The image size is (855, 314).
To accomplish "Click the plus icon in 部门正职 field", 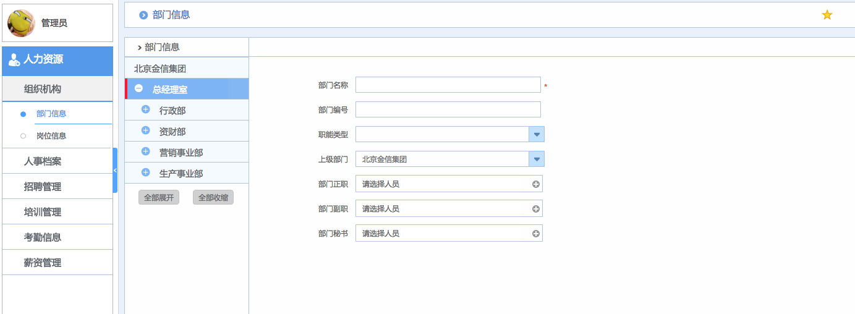I will (535, 184).
